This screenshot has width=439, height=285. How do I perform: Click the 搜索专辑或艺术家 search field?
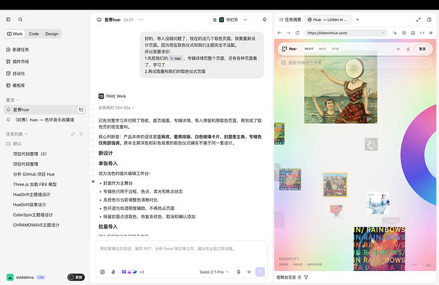click(x=355, y=63)
